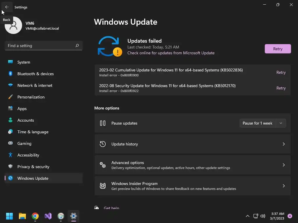
Task: Open Personalization settings
Action: pyautogui.click(x=44, y=97)
